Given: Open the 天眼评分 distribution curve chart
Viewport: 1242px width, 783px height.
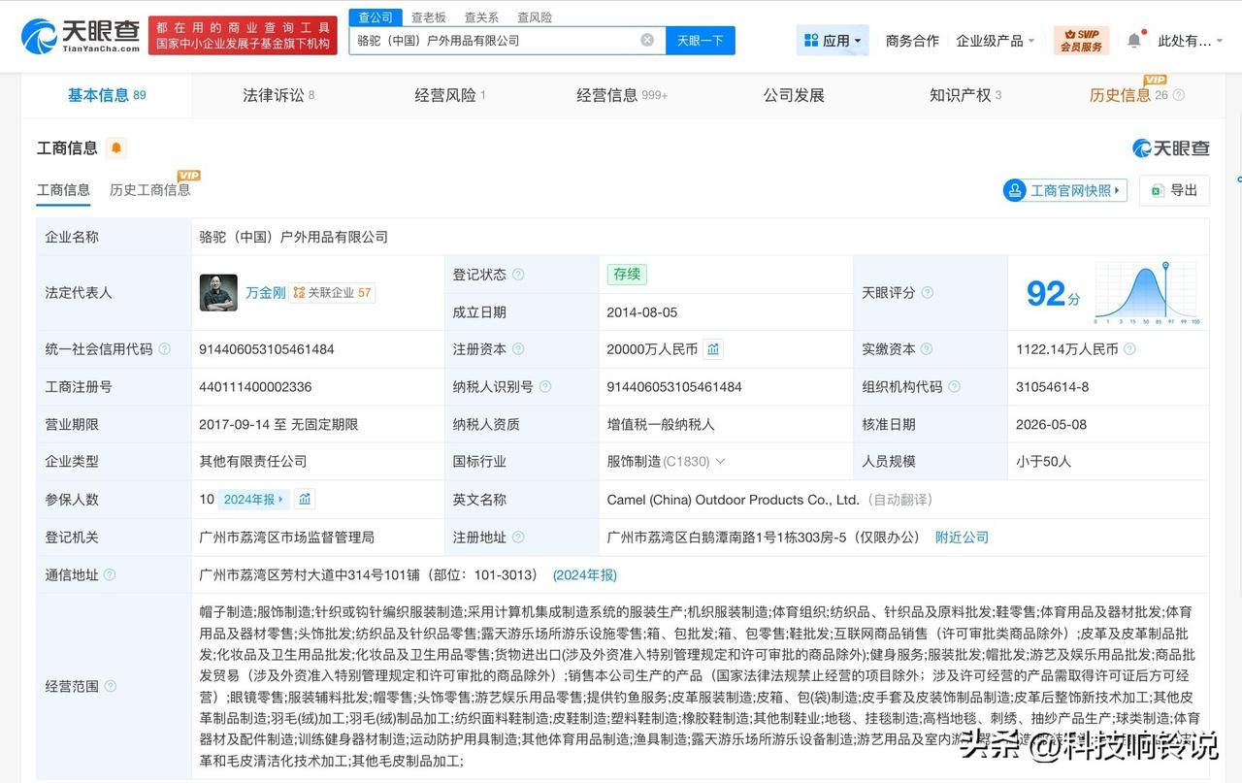Looking at the screenshot, I should click(x=1147, y=293).
